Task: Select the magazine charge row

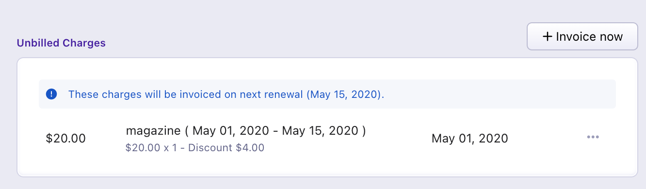Action: pos(327,139)
